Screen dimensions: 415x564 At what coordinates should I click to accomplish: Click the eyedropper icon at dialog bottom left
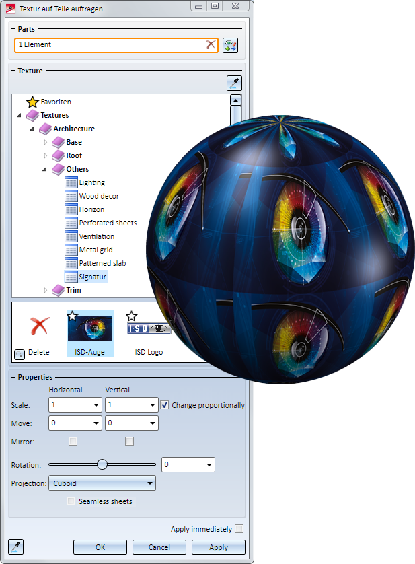click(x=15, y=546)
